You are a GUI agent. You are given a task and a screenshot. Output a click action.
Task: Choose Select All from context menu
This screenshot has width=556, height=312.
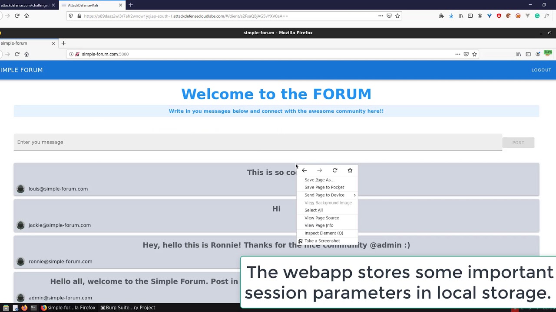click(x=327, y=210)
